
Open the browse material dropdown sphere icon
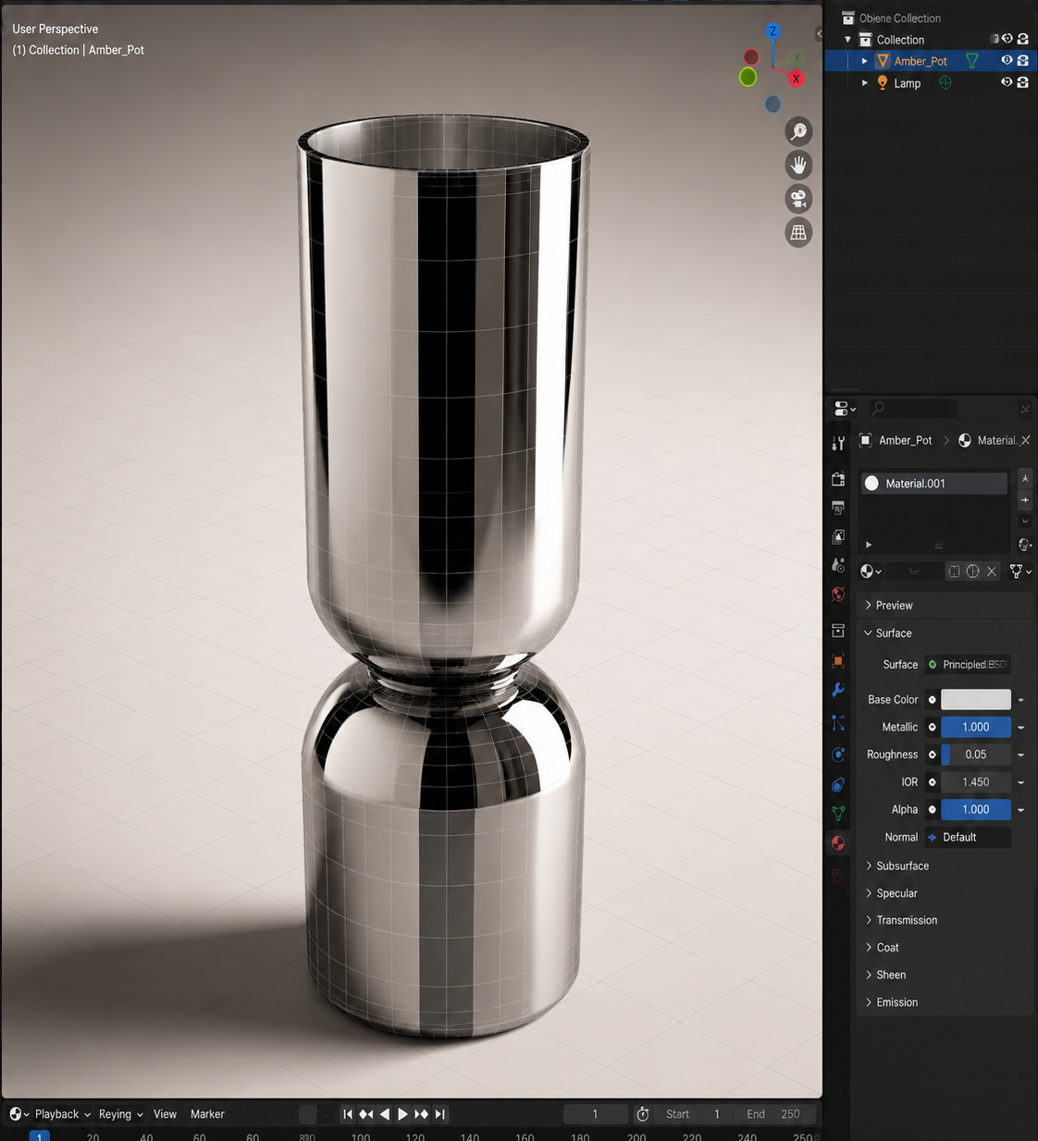click(x=871, y=571)
